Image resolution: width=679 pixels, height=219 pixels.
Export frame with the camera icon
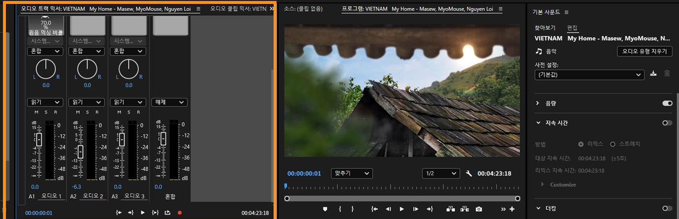(x=479, y=209)
